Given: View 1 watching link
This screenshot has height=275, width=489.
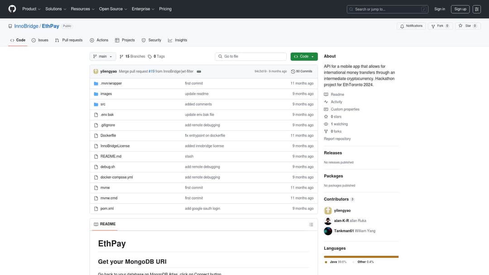Looking at the screenshot, I should pos(339,124).
